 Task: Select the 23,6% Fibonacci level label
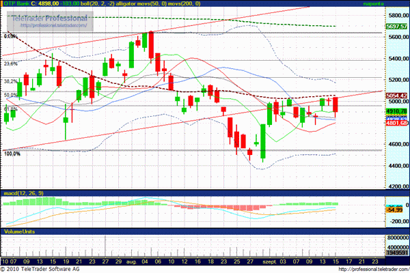click(11, 63)
